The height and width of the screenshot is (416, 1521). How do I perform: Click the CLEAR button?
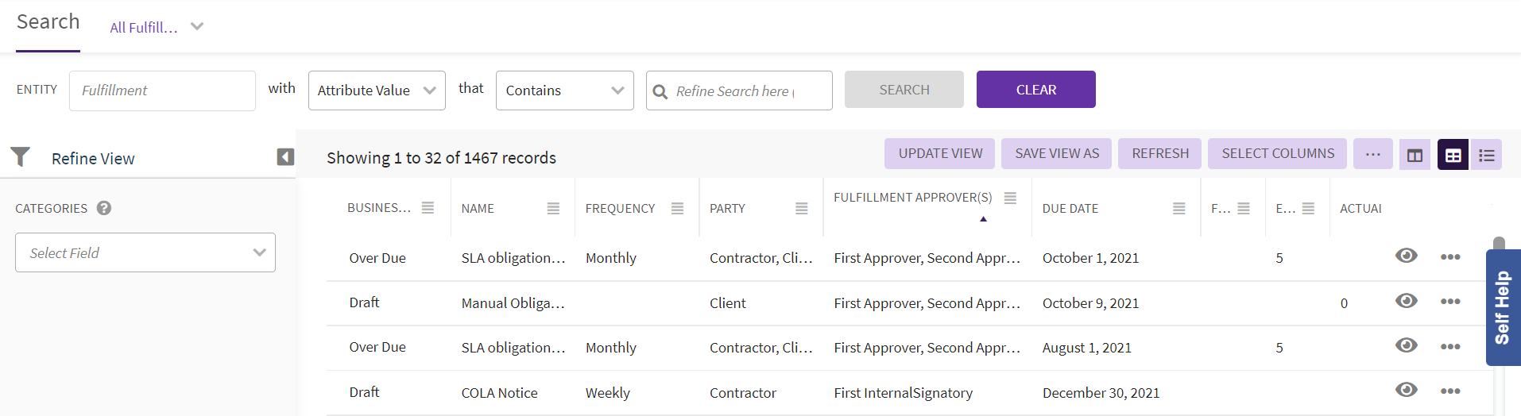pyautogui.click(x=1036, y=90)
